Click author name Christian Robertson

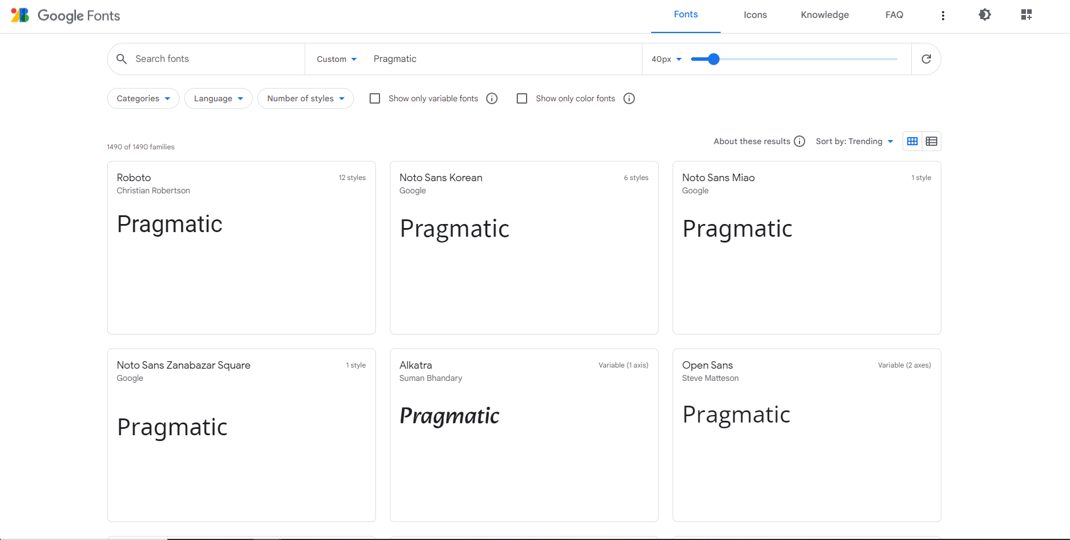[154, 190]
